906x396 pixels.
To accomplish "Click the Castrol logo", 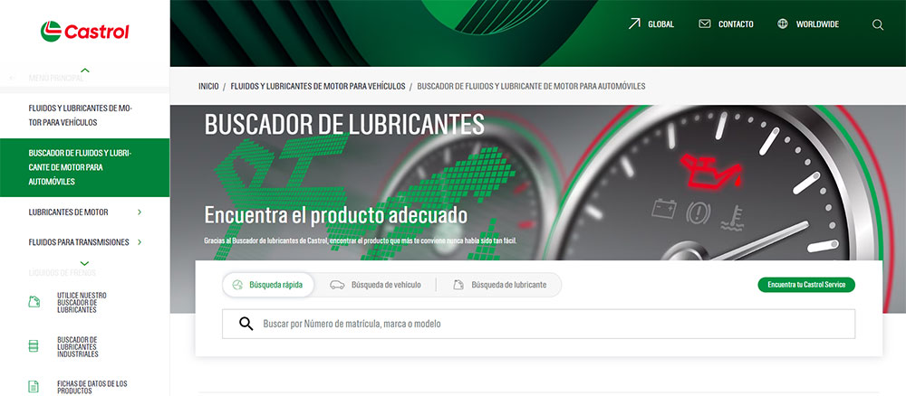I will (x=84, y=32).
